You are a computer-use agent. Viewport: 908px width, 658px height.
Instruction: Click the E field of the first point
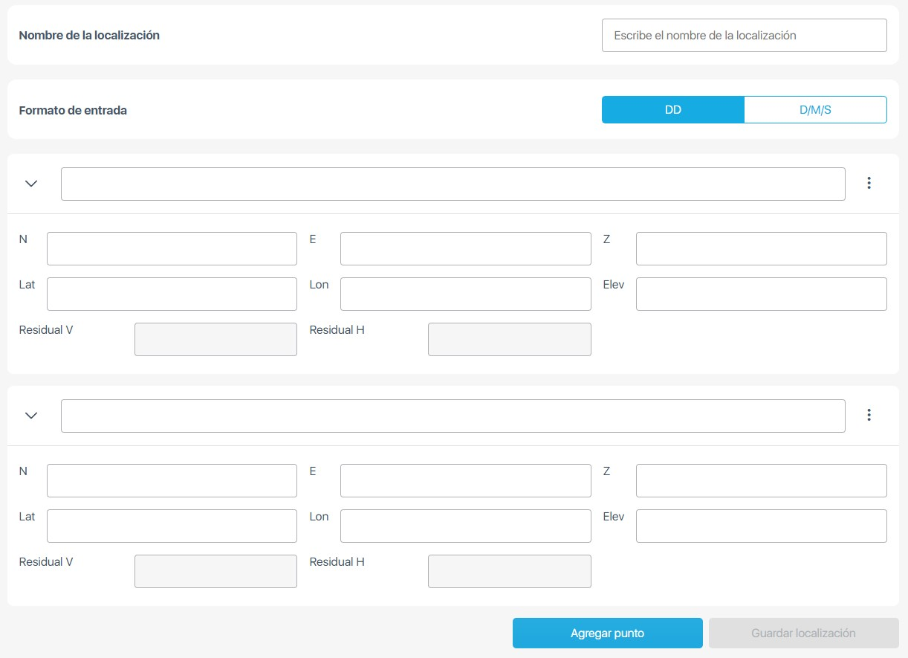click(x=465, y=249)
